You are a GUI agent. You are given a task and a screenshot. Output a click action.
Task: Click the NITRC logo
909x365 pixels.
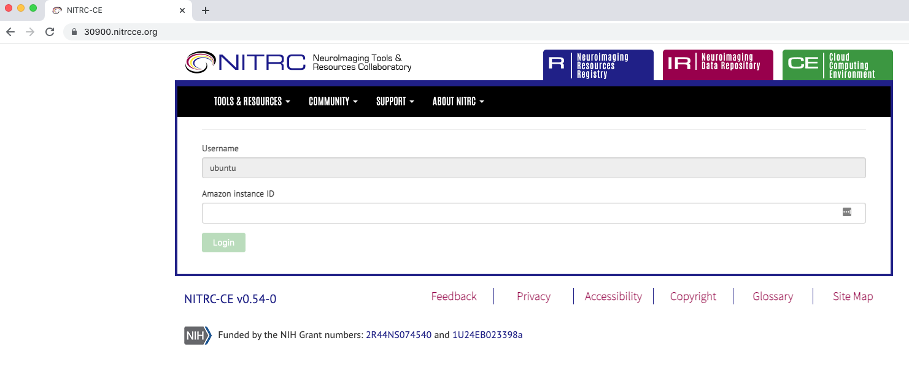pyautogui.click(x=298, y=62)
